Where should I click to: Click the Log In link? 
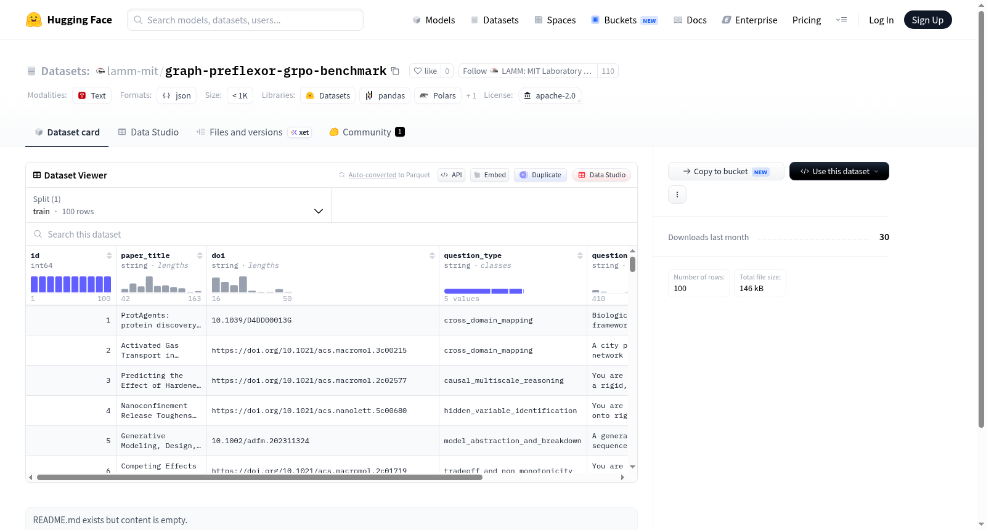coord(881,20)
